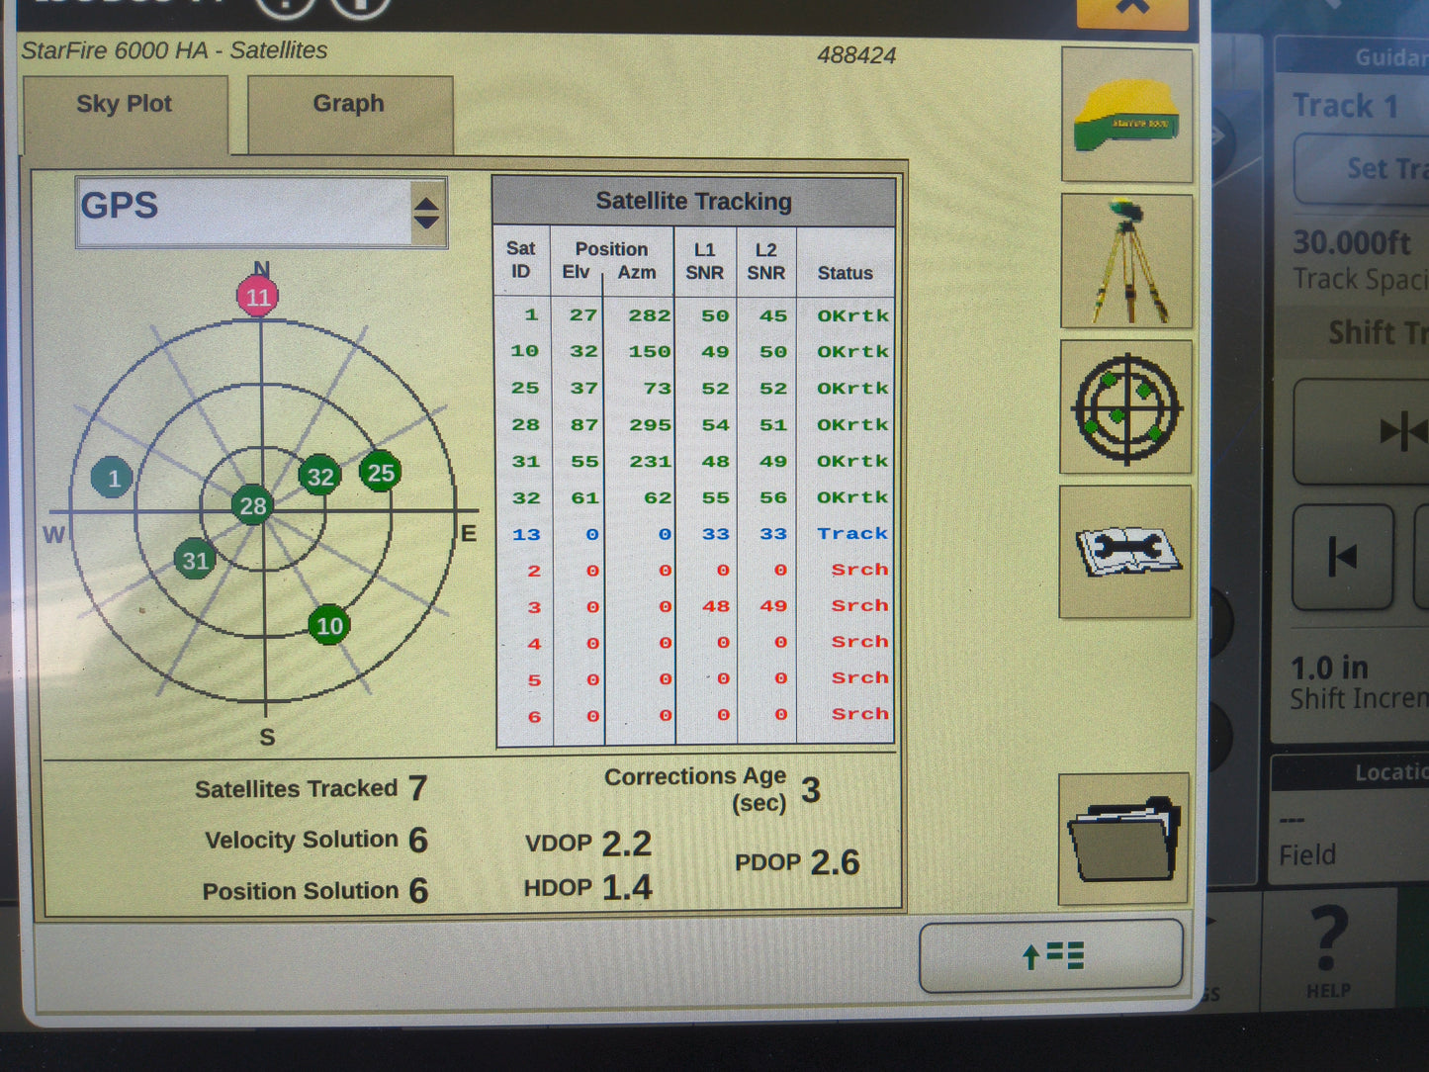The height and width of the screenshot is (1072, 1429).
Task: Select satellite 10 marker on sky plot
Action: pyautogui.click(x=329, y=625)
